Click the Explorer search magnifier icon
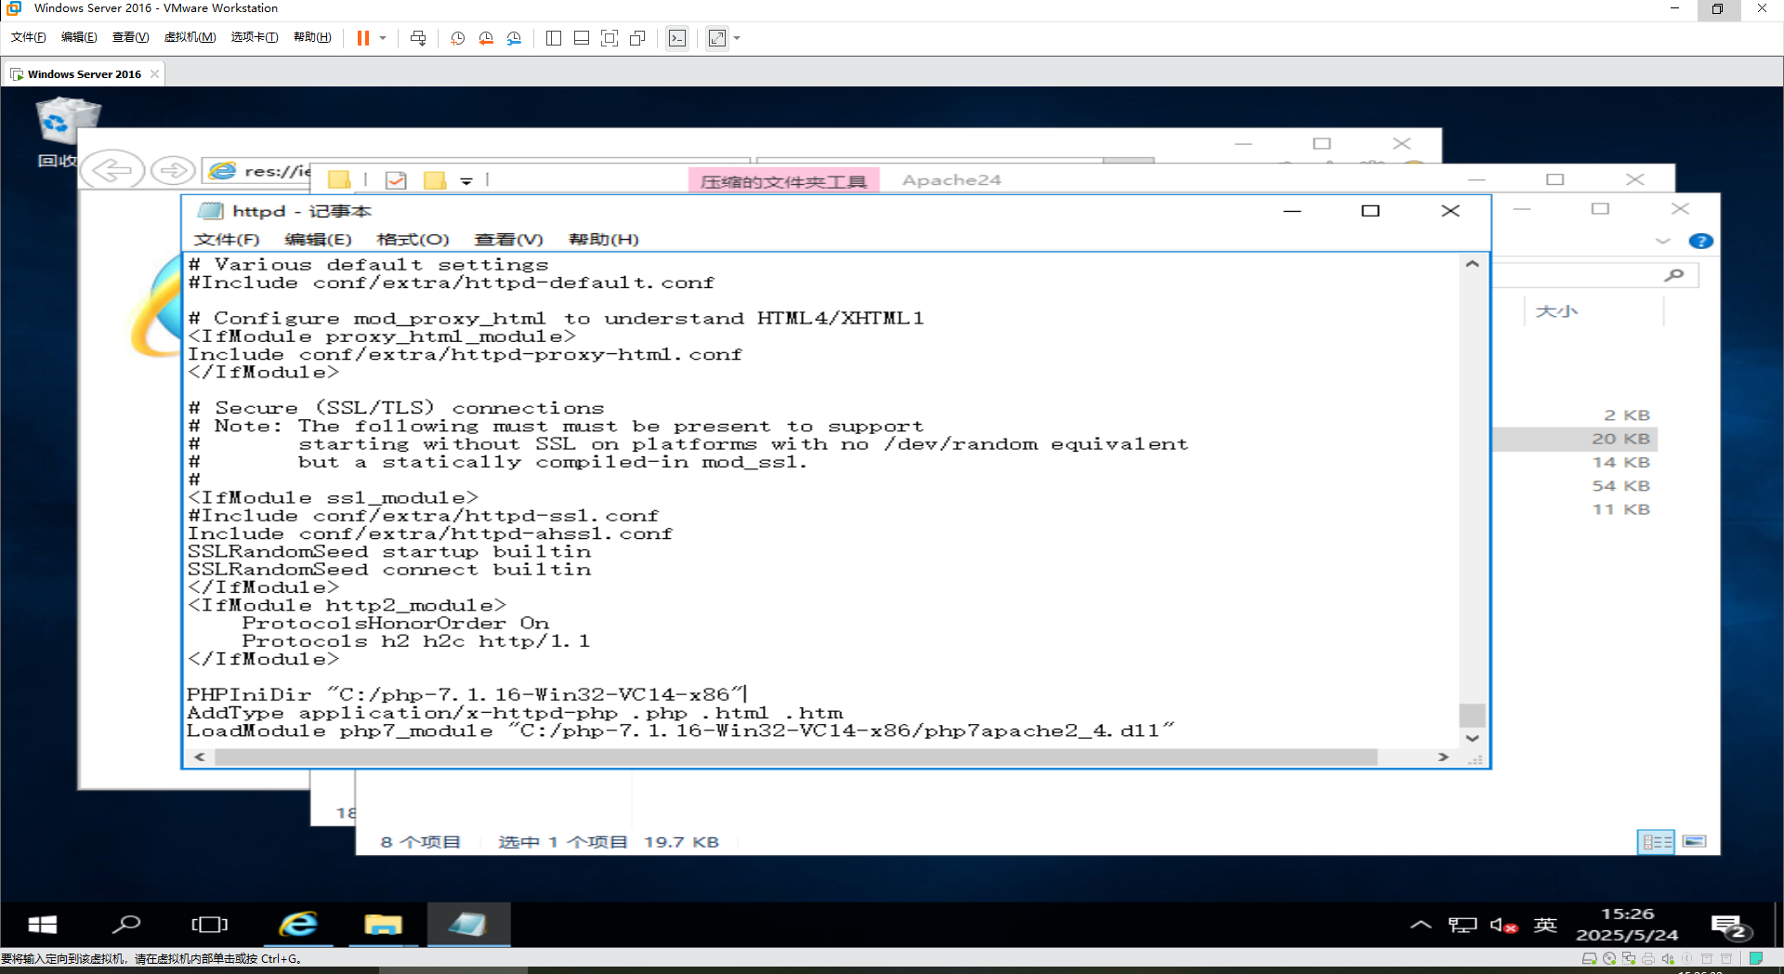This screenshot has width=1784, height=974. click(1674, 275)
